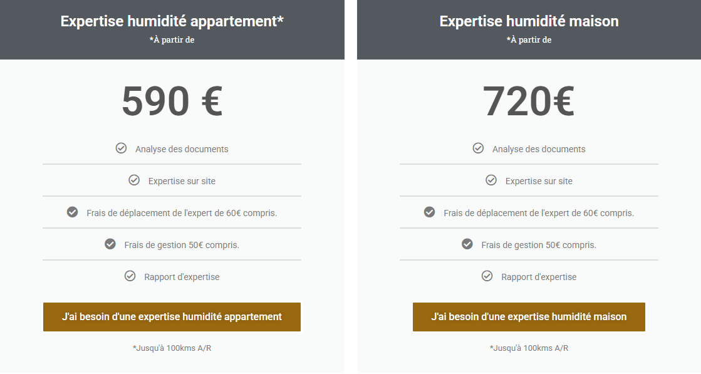Select the "Expertise humidité appartement*" header
Viewport: 701px width, 374px height.
pyautogui.click(x=172, y=21)
